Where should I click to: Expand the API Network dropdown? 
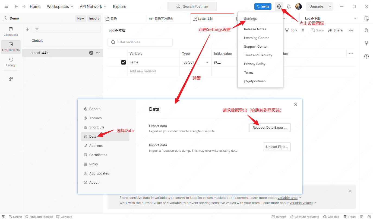coord(93,7)
